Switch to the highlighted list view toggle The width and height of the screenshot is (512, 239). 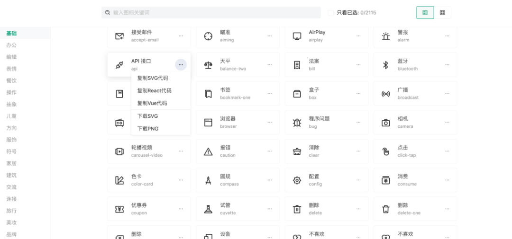tap(425, 12)
